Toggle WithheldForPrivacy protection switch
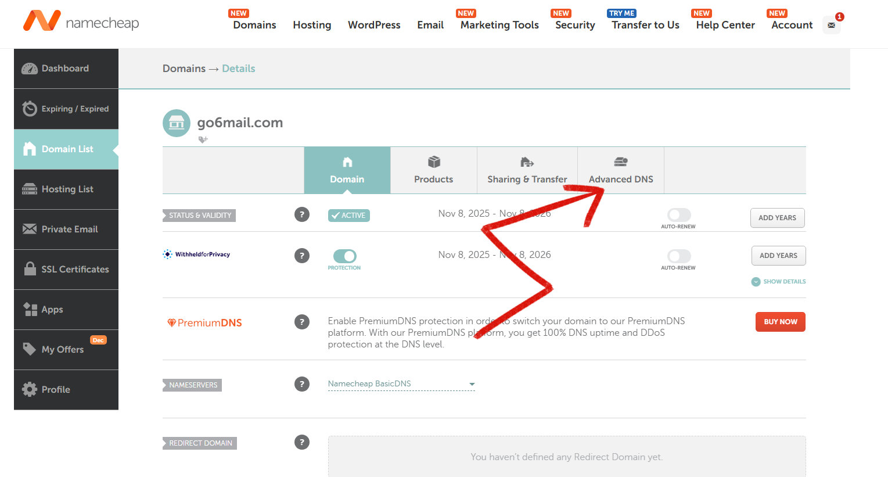This screenshot has height=477, width=888. 345,256
